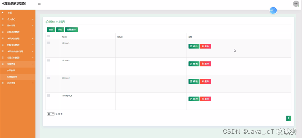Expand 个人中心 with its arrow
Viewport: 302px width, 138px height.
(x=33, y=19)
